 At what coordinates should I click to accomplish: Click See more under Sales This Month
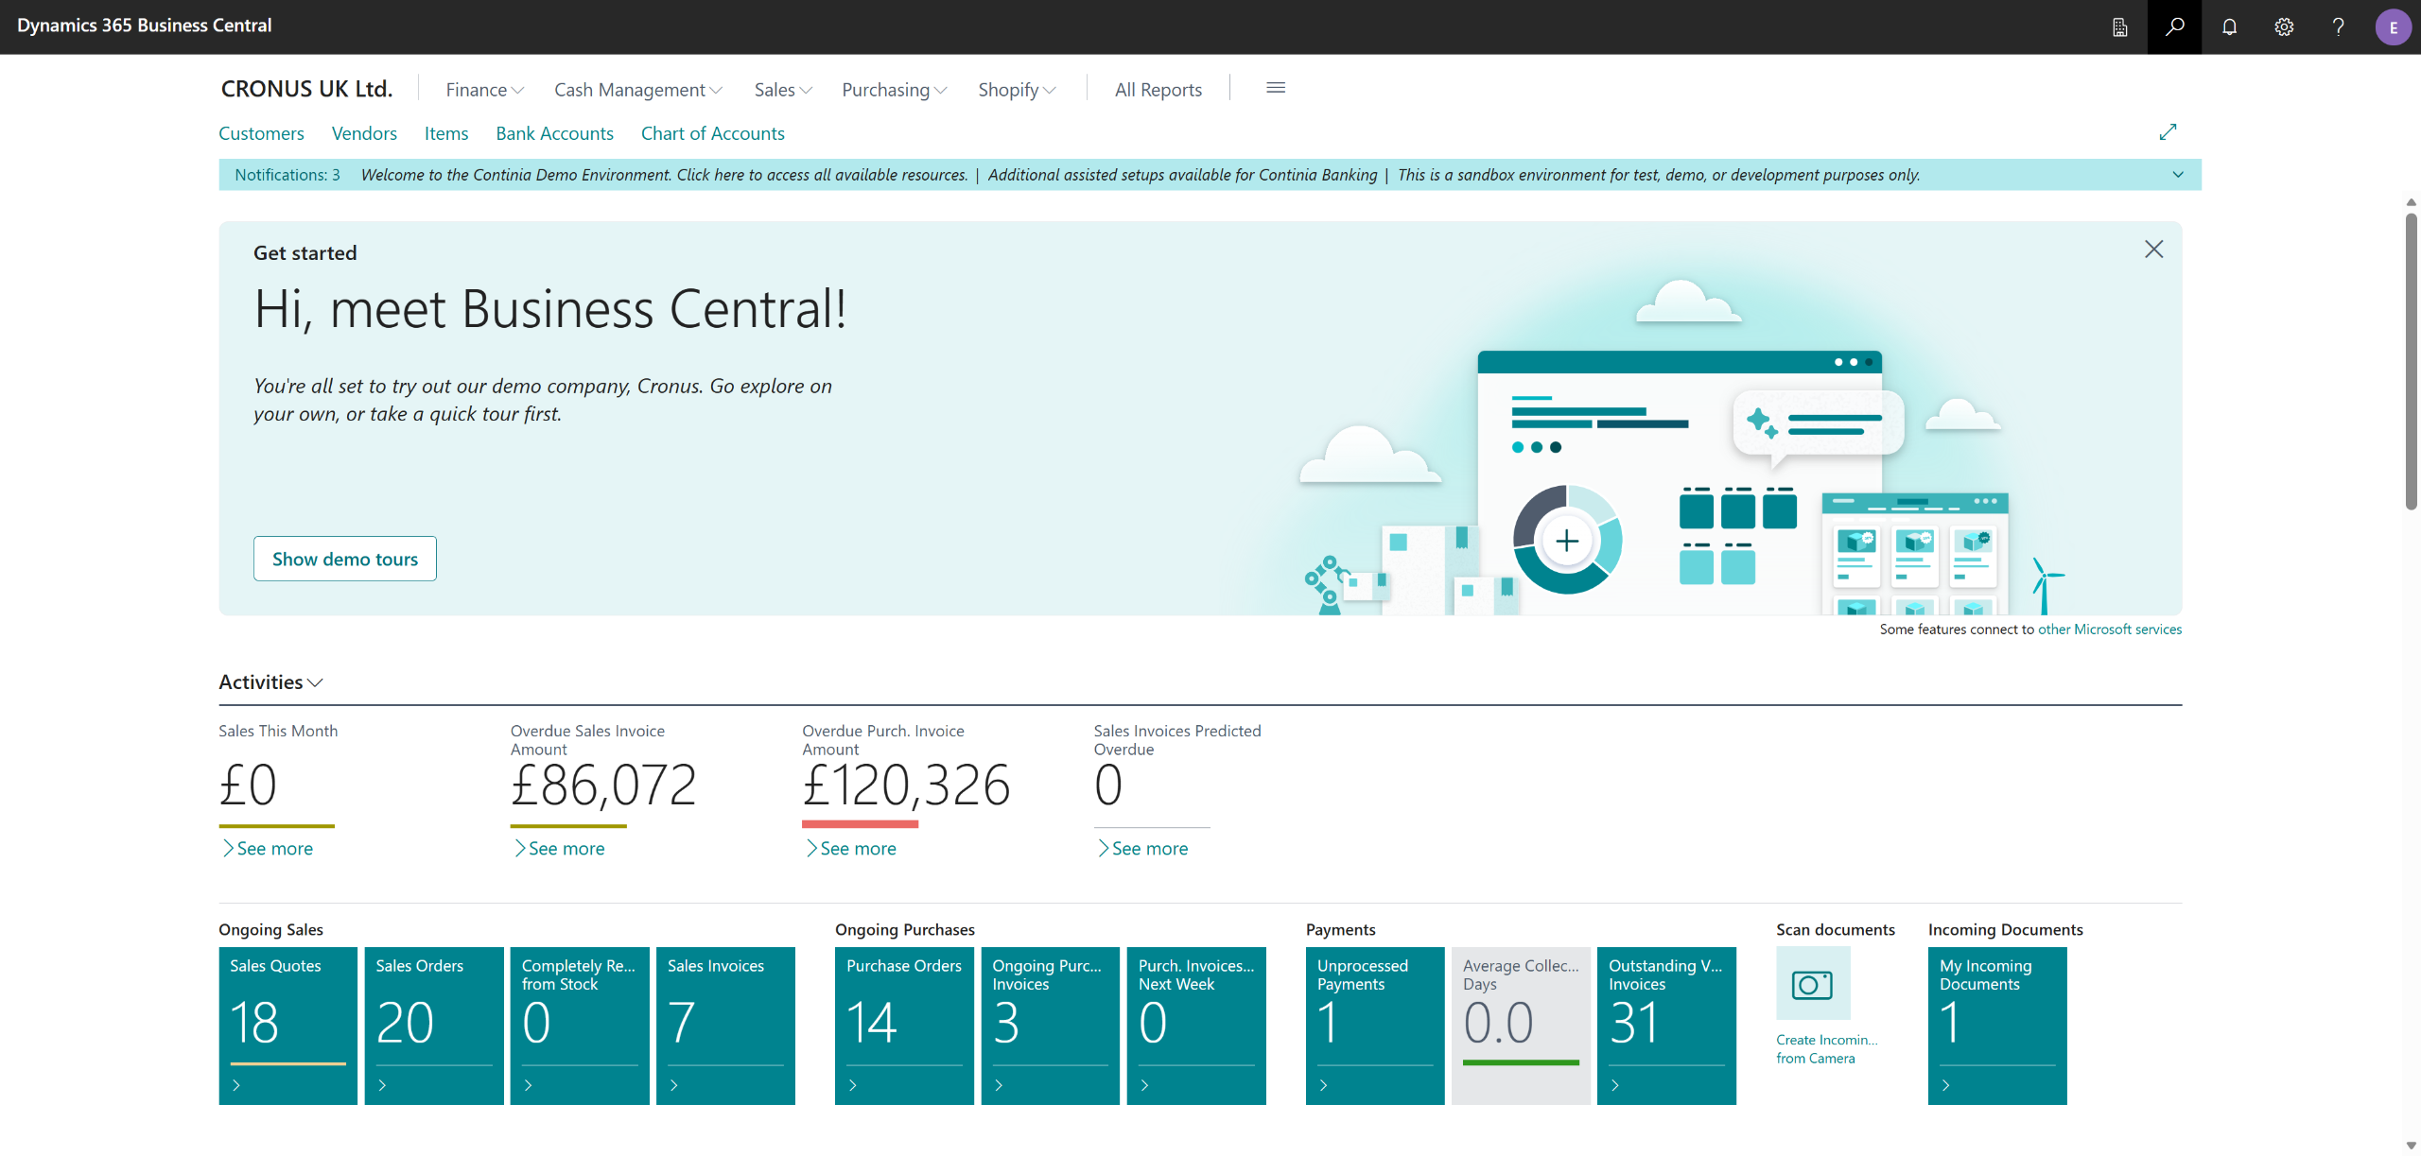coord(267,849)
